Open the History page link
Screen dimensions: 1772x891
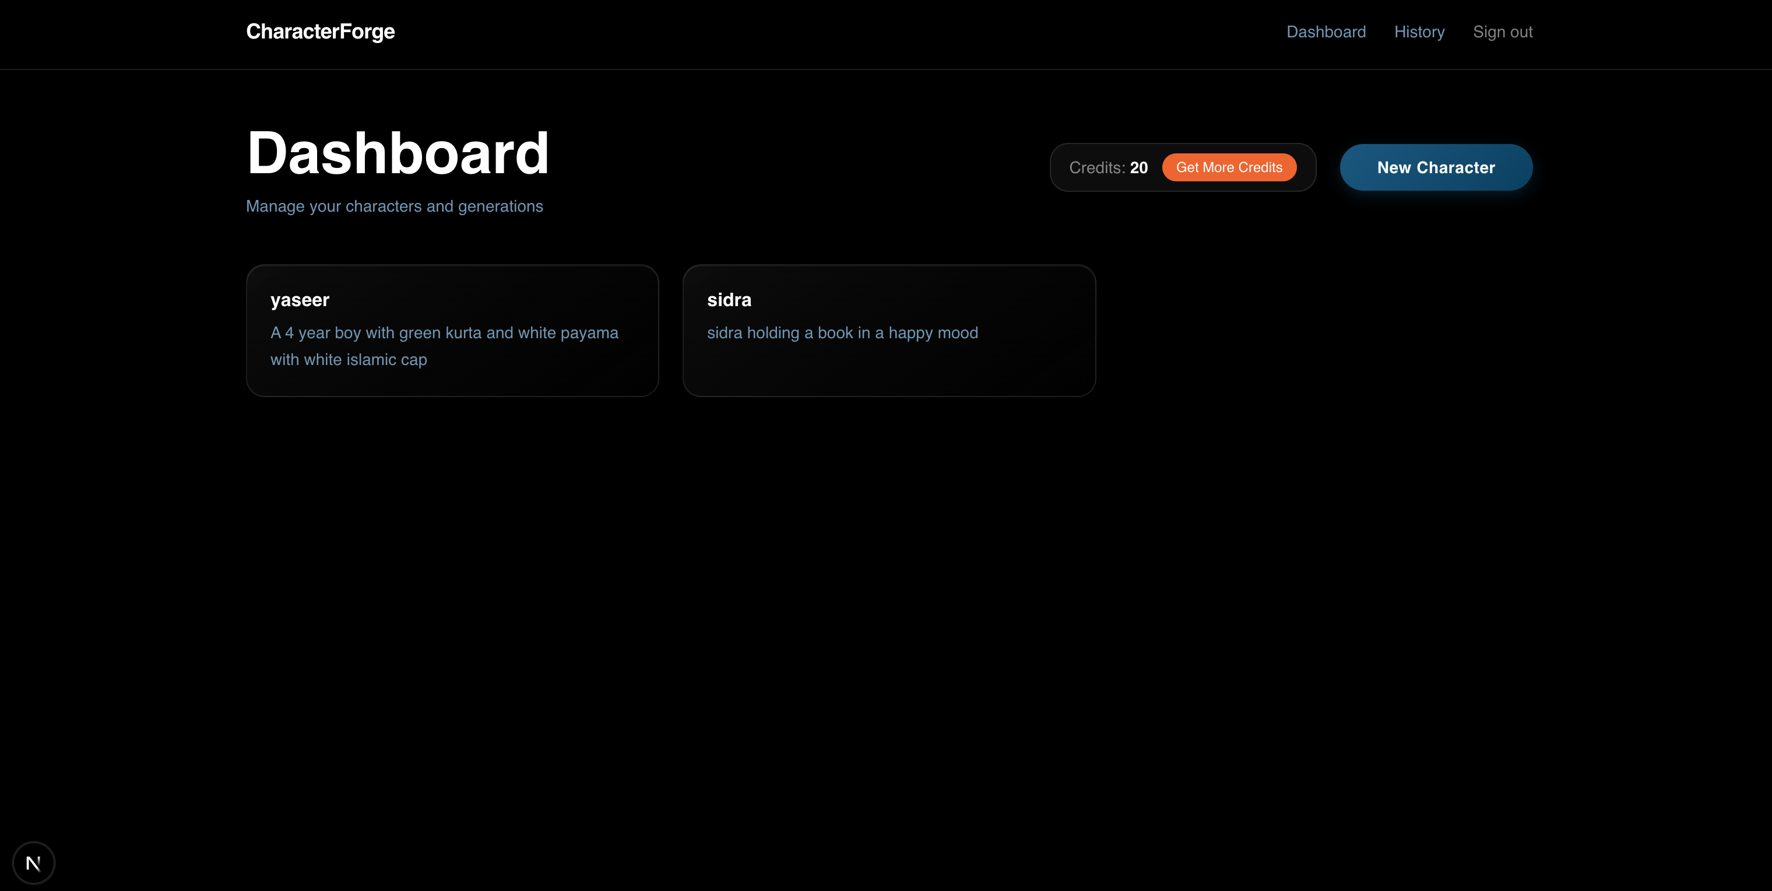[1419, 31]
